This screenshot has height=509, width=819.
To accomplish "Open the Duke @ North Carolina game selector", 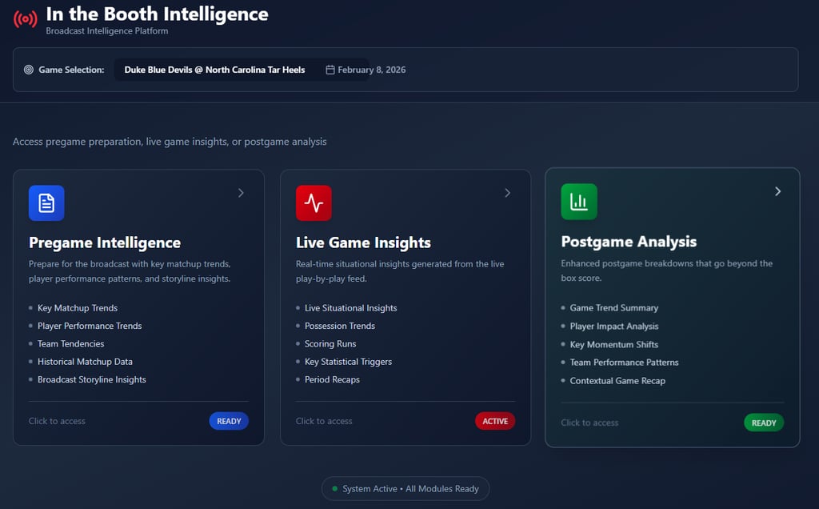I will [x=214, y=70].
